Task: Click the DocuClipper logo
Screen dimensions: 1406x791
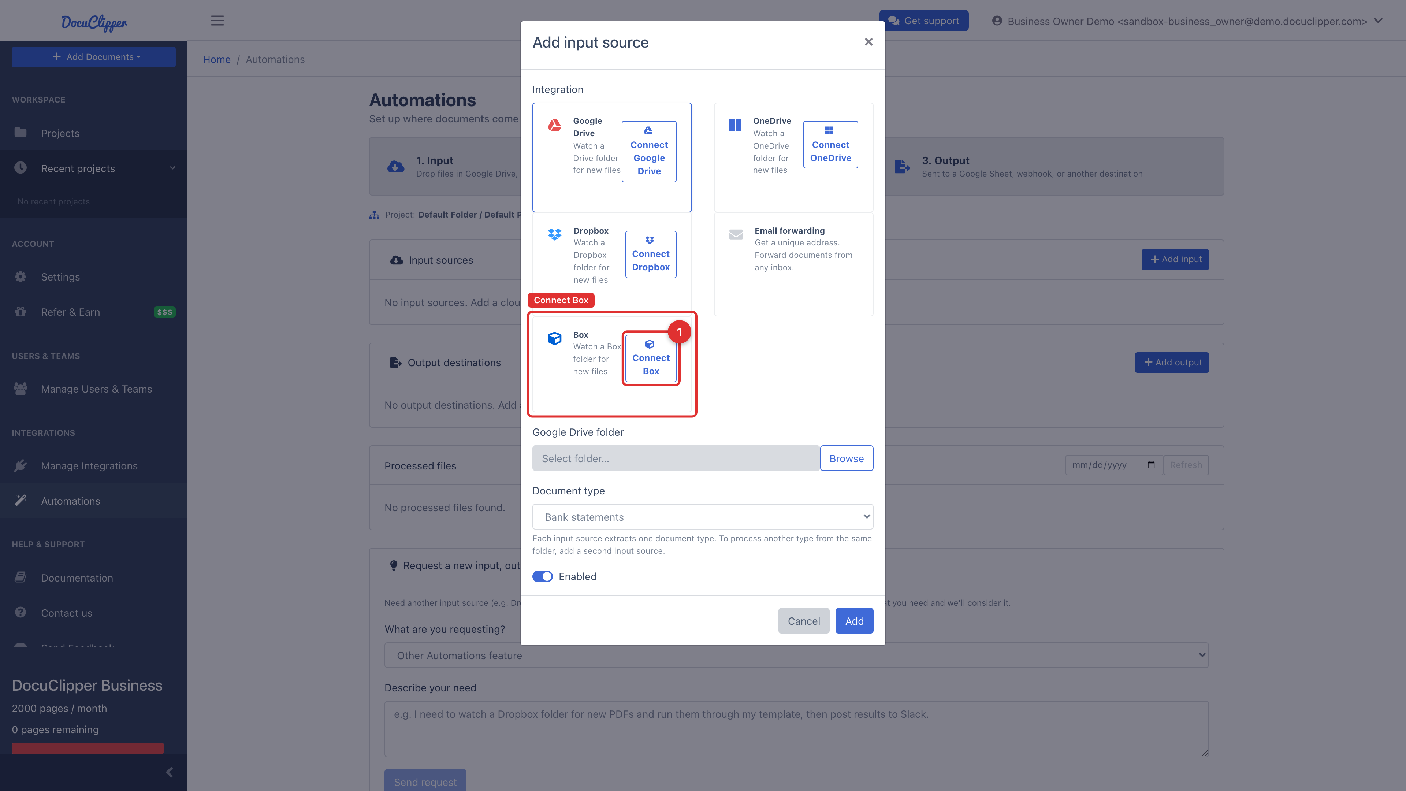Action: [x=94, y=22]
